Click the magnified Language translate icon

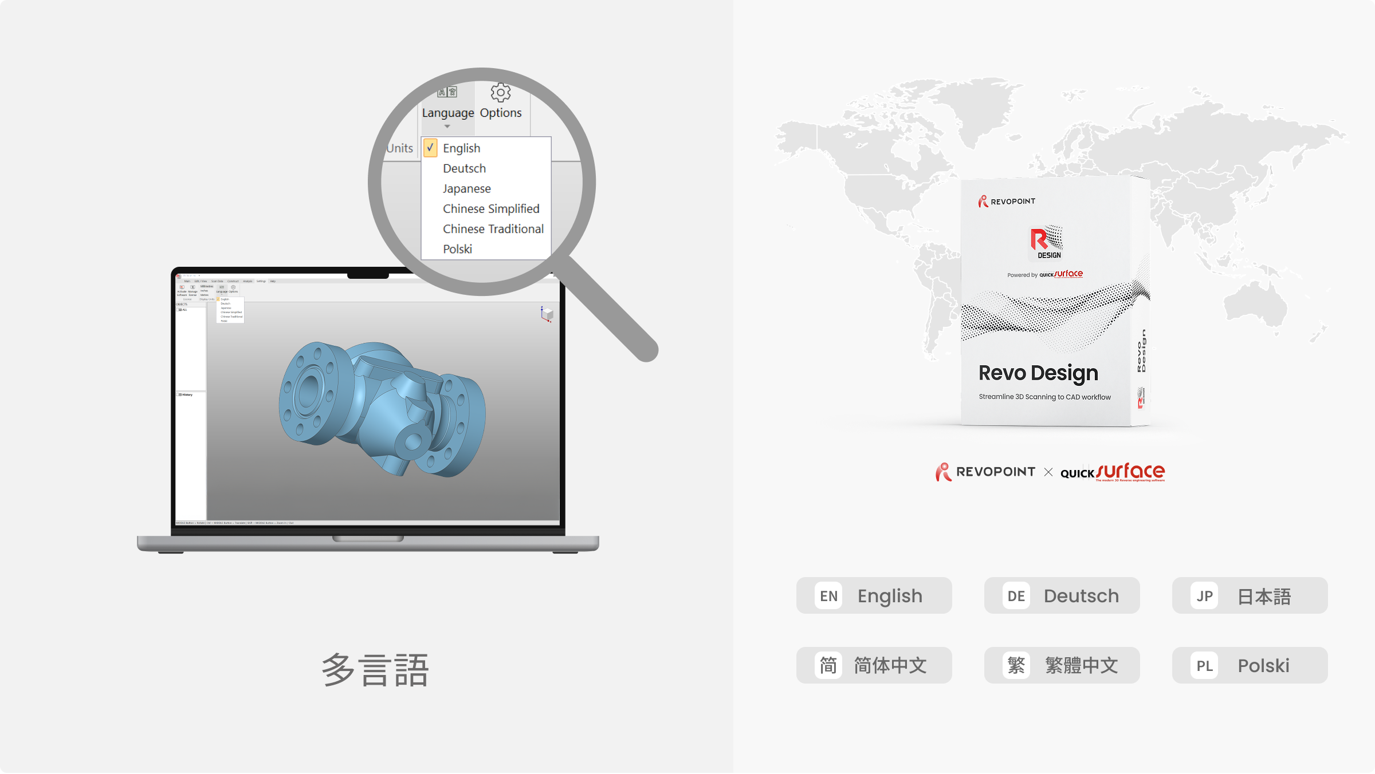447,92
